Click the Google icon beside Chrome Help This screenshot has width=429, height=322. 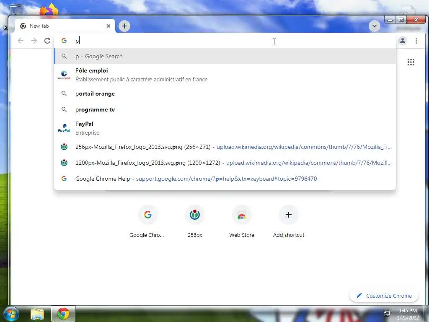click(64, 179)
